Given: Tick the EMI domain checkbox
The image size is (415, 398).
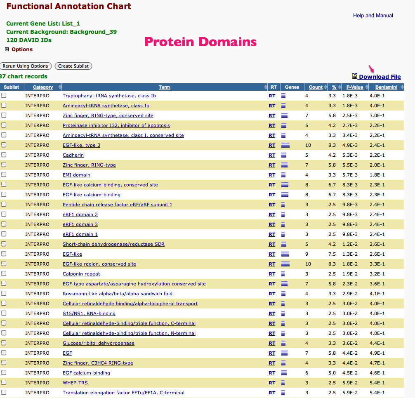Looking at the screenshot, I should click(x=4, y=174).
